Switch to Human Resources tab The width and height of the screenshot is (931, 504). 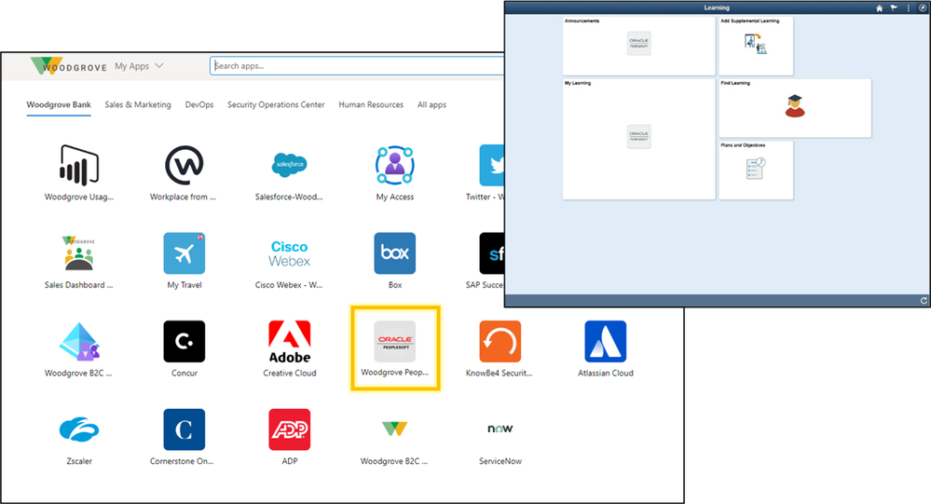pyautogui.click(x=371, y=104)
